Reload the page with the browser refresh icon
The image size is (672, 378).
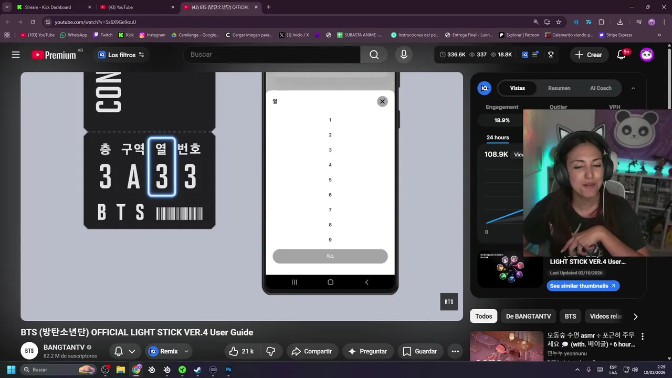click(33, 22)
